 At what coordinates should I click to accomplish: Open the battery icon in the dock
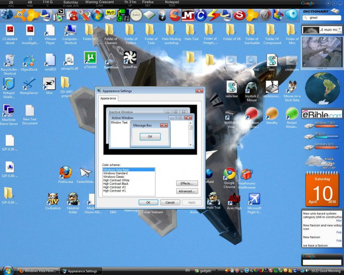pos(162,15)
